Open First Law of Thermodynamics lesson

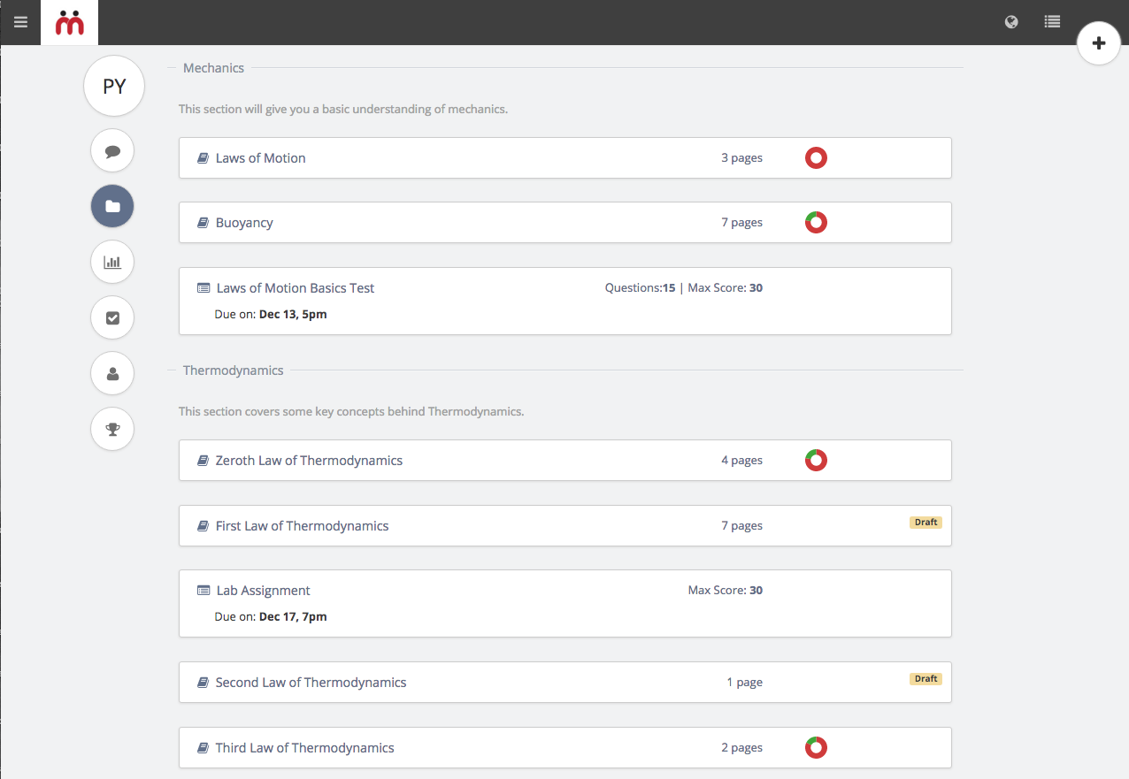tap(565, 525)
